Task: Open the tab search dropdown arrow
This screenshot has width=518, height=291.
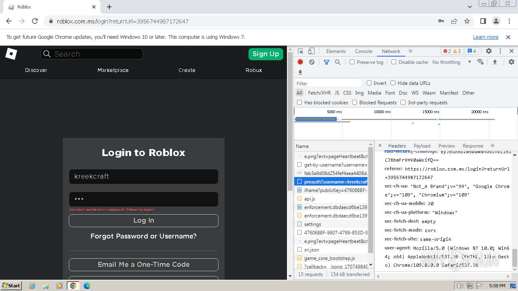Action: (x=469, y=7)
